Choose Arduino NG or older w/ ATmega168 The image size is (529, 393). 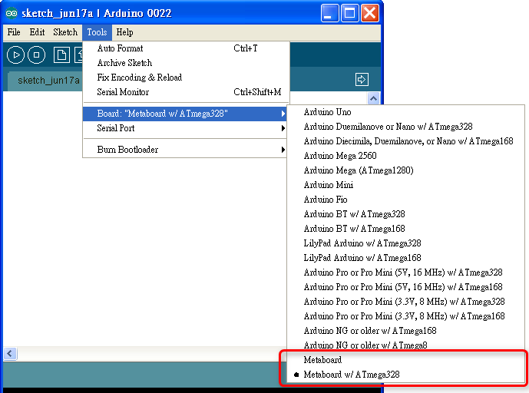click(x=405, y=331)
